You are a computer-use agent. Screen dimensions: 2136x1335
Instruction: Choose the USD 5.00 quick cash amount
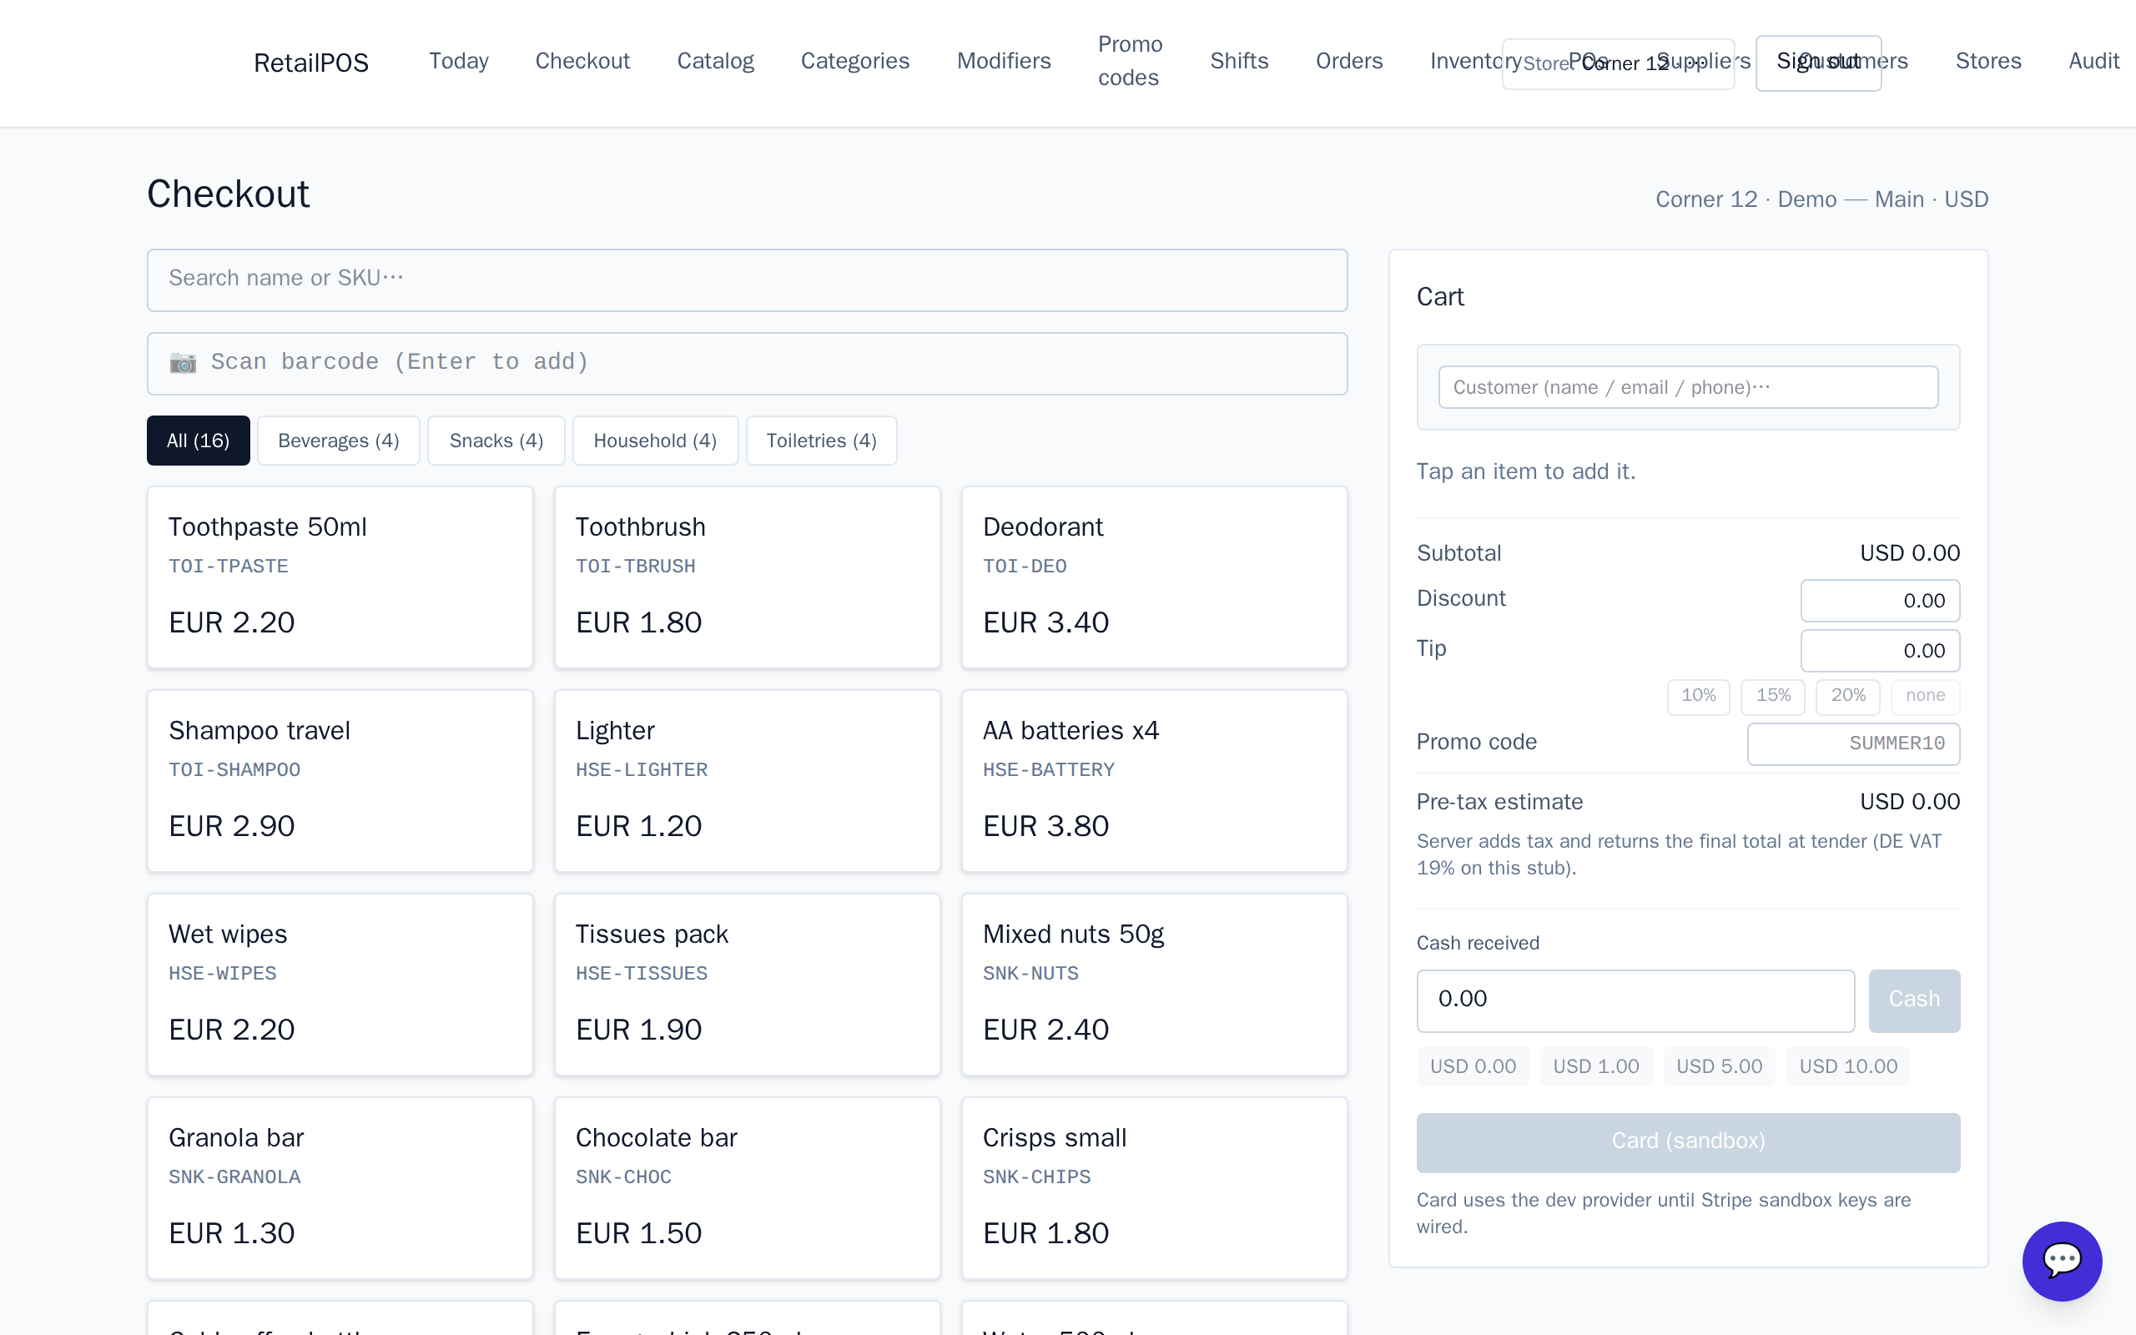pos(1719,1066)
